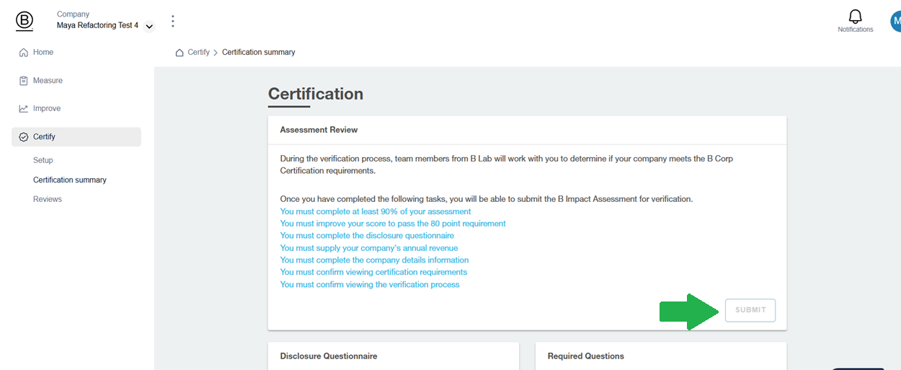Open 'You must supply your company's annual revenue'
The width and height of the screenshot is (901, 370).
pyautogui.click(x=369, y=248)
